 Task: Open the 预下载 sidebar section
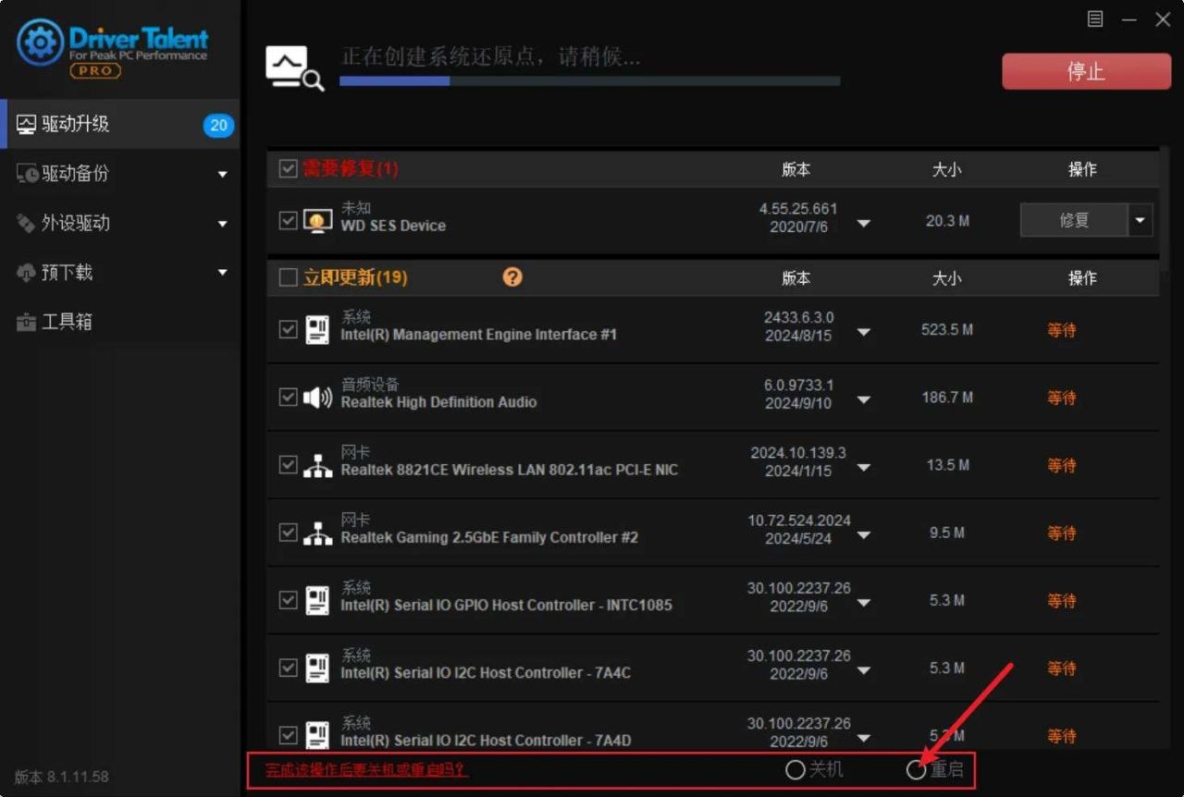(x=120, y=273)
